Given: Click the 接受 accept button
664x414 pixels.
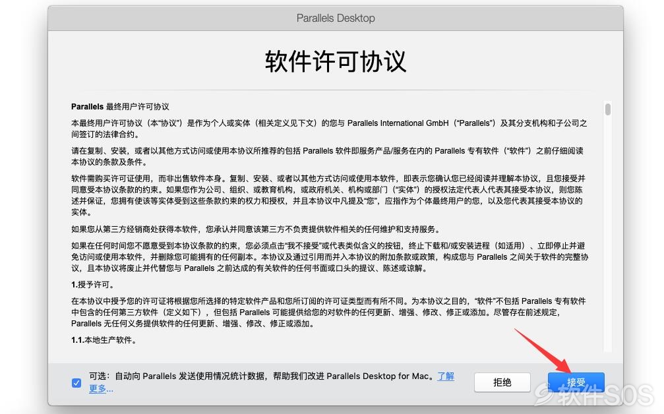Looking at the screenshot, I should [576, 382].
